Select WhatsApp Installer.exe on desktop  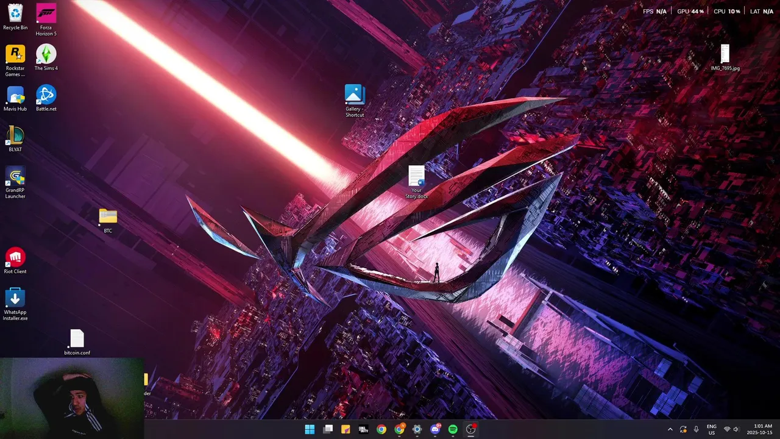tap(15, 304)
